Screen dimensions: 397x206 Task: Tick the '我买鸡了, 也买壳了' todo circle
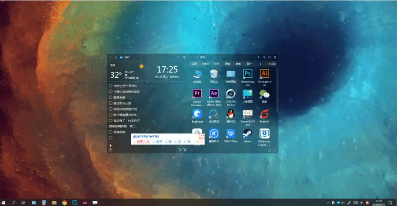click(111, 120)
